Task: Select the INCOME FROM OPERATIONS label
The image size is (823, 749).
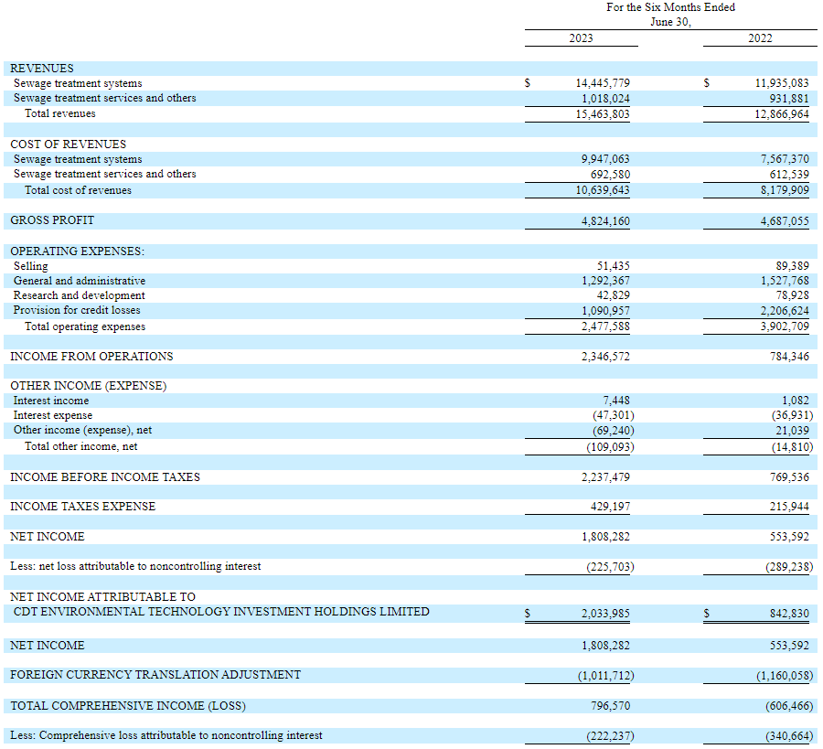Action: (91, 357)
